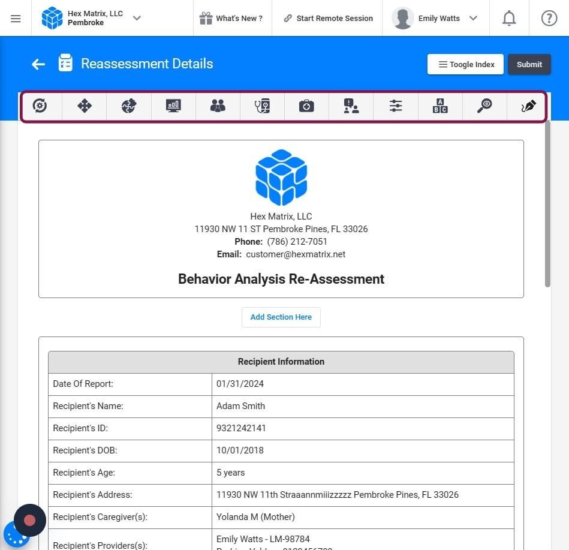Select the medical kit toolbar icon

[x=306, y=106]
